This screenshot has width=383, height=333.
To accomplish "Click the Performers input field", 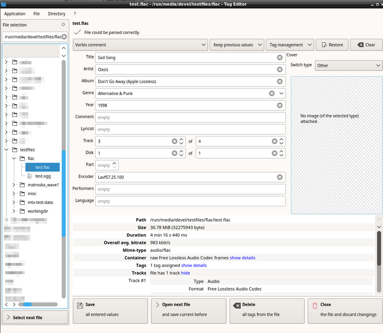I will pos(190,189).
